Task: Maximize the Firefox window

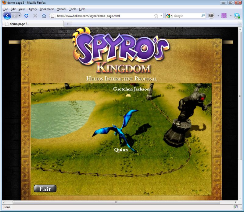Action: (x=231, y=2)
